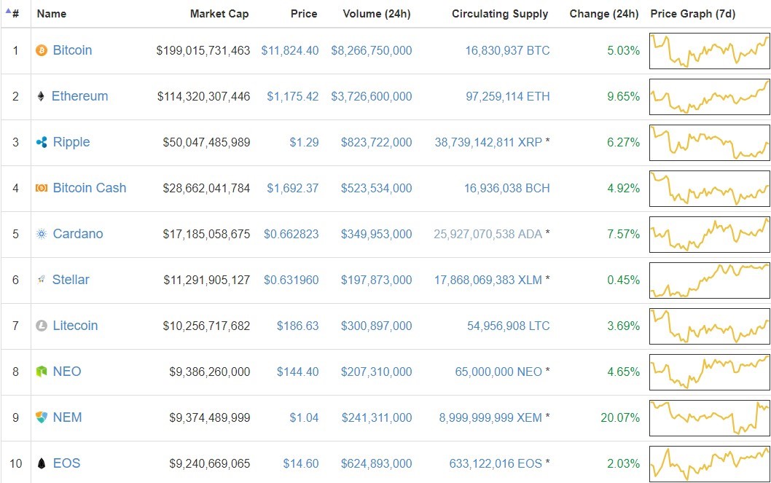Screen dimensions: 771x483
Task: Click the Bitcoin Cash logo icon
Action: [x=42, y=188]
